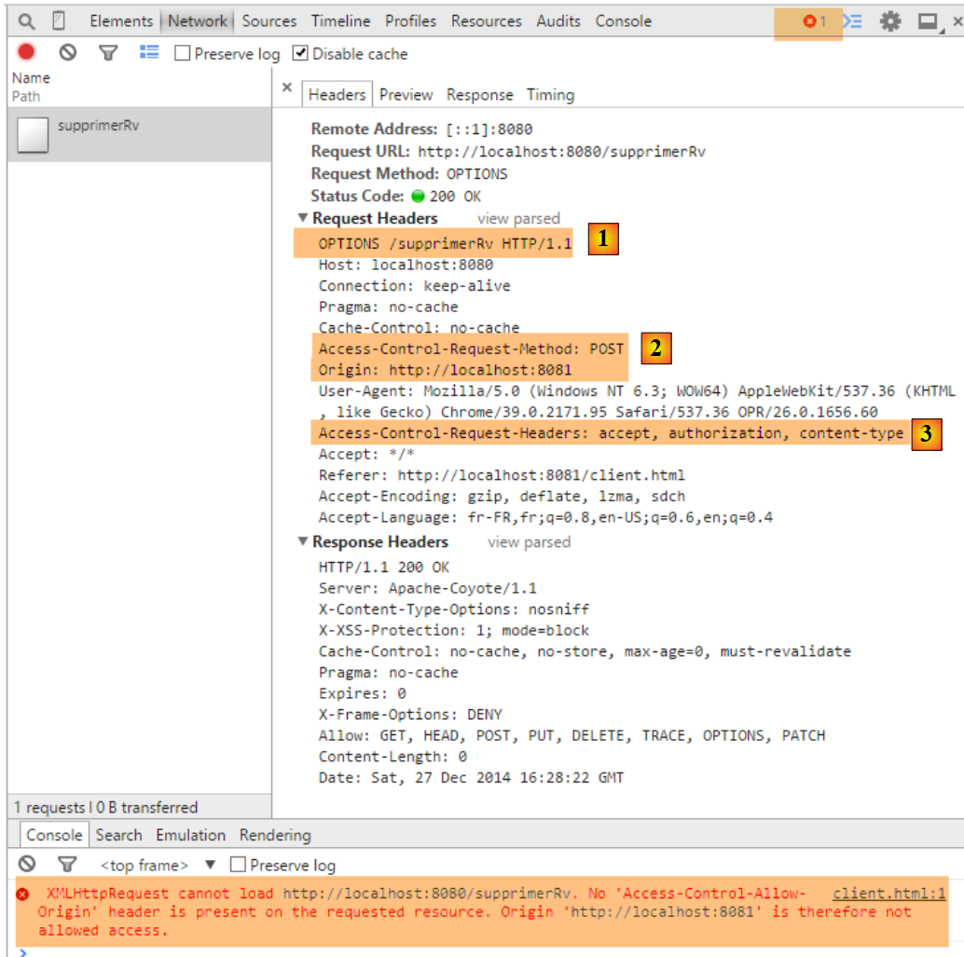Clear the network log with the circle-slash icon

pyautogui.click(x=68, y=53)
